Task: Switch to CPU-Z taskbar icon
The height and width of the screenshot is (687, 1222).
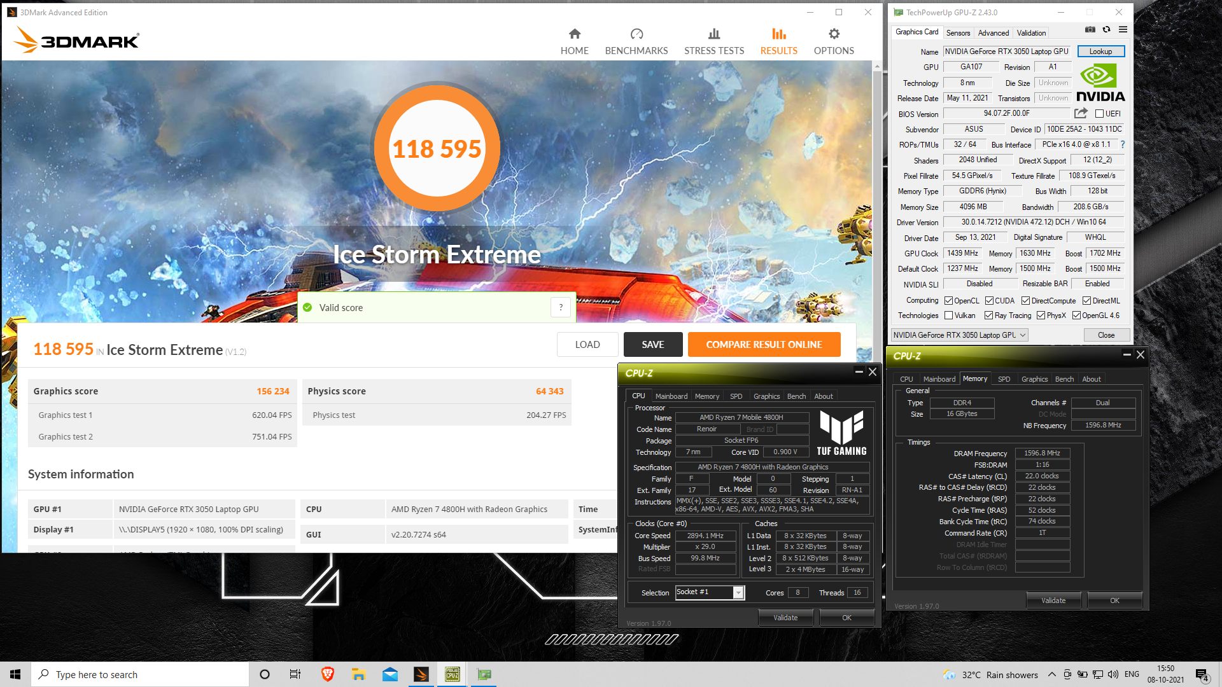Action: click(x=453, y=674)
